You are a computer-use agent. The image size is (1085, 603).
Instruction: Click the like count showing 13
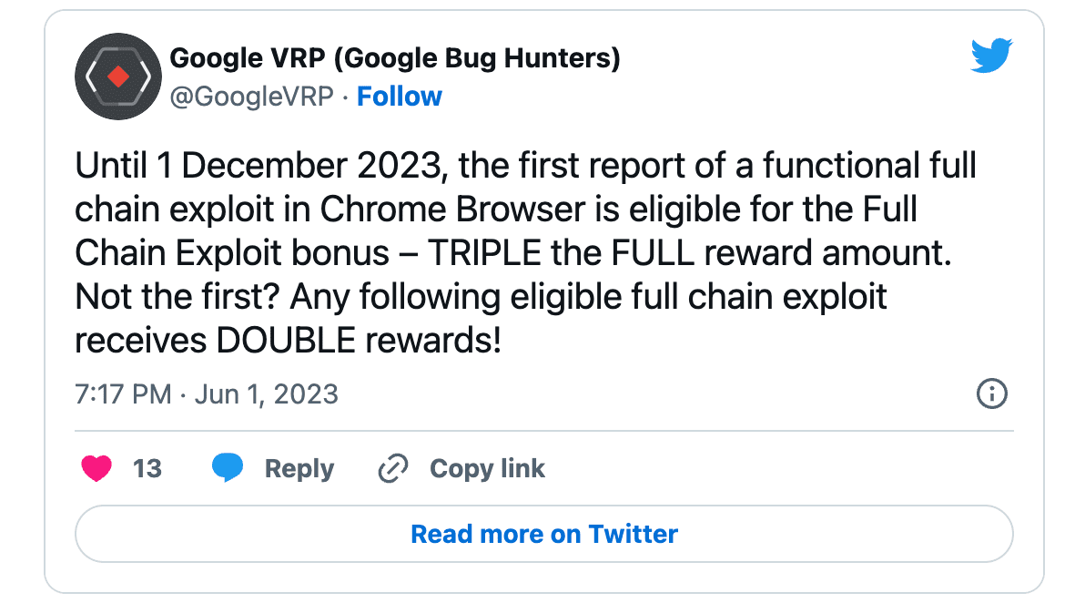[146, 467]
